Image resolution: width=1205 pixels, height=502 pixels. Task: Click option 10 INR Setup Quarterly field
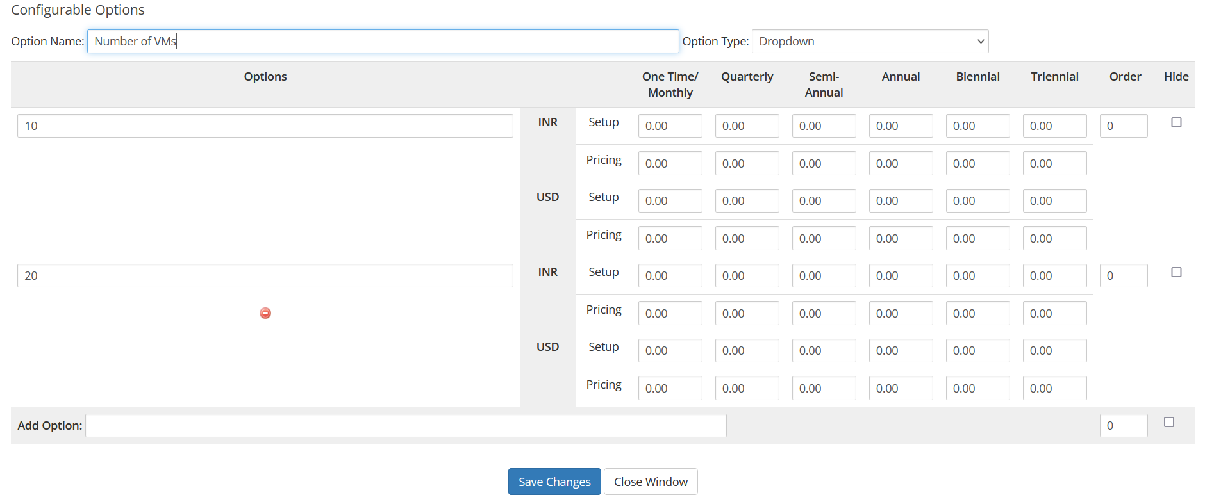[747, 126]
